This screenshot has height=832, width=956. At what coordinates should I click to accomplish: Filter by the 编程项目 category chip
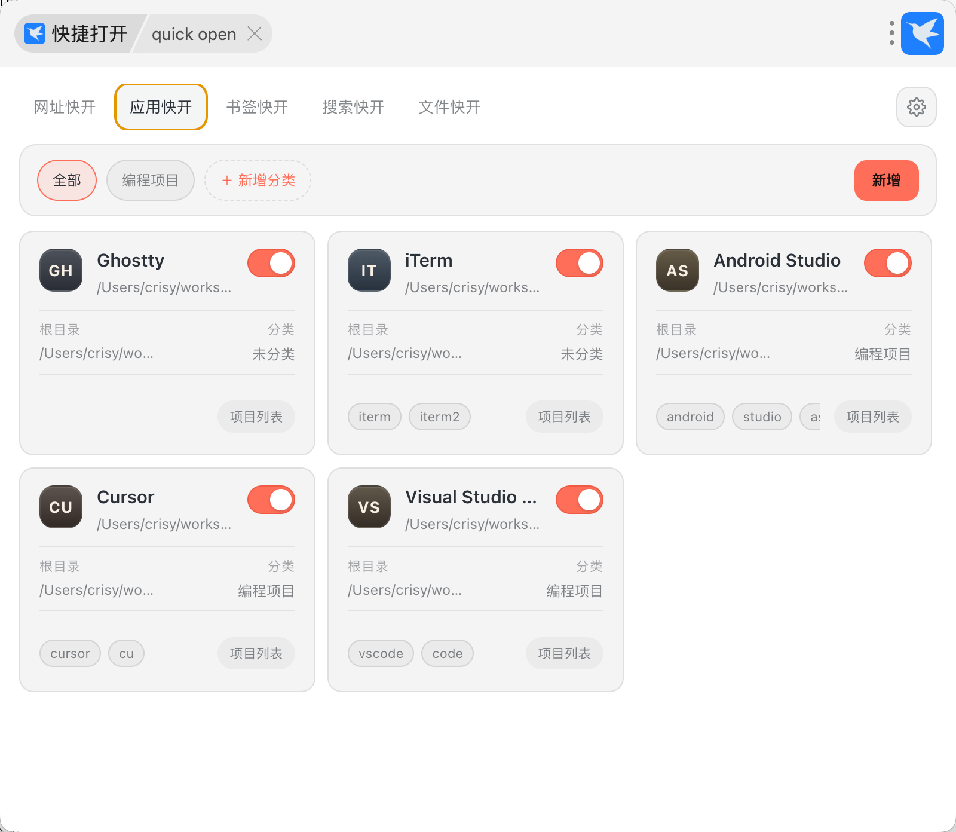151,181
